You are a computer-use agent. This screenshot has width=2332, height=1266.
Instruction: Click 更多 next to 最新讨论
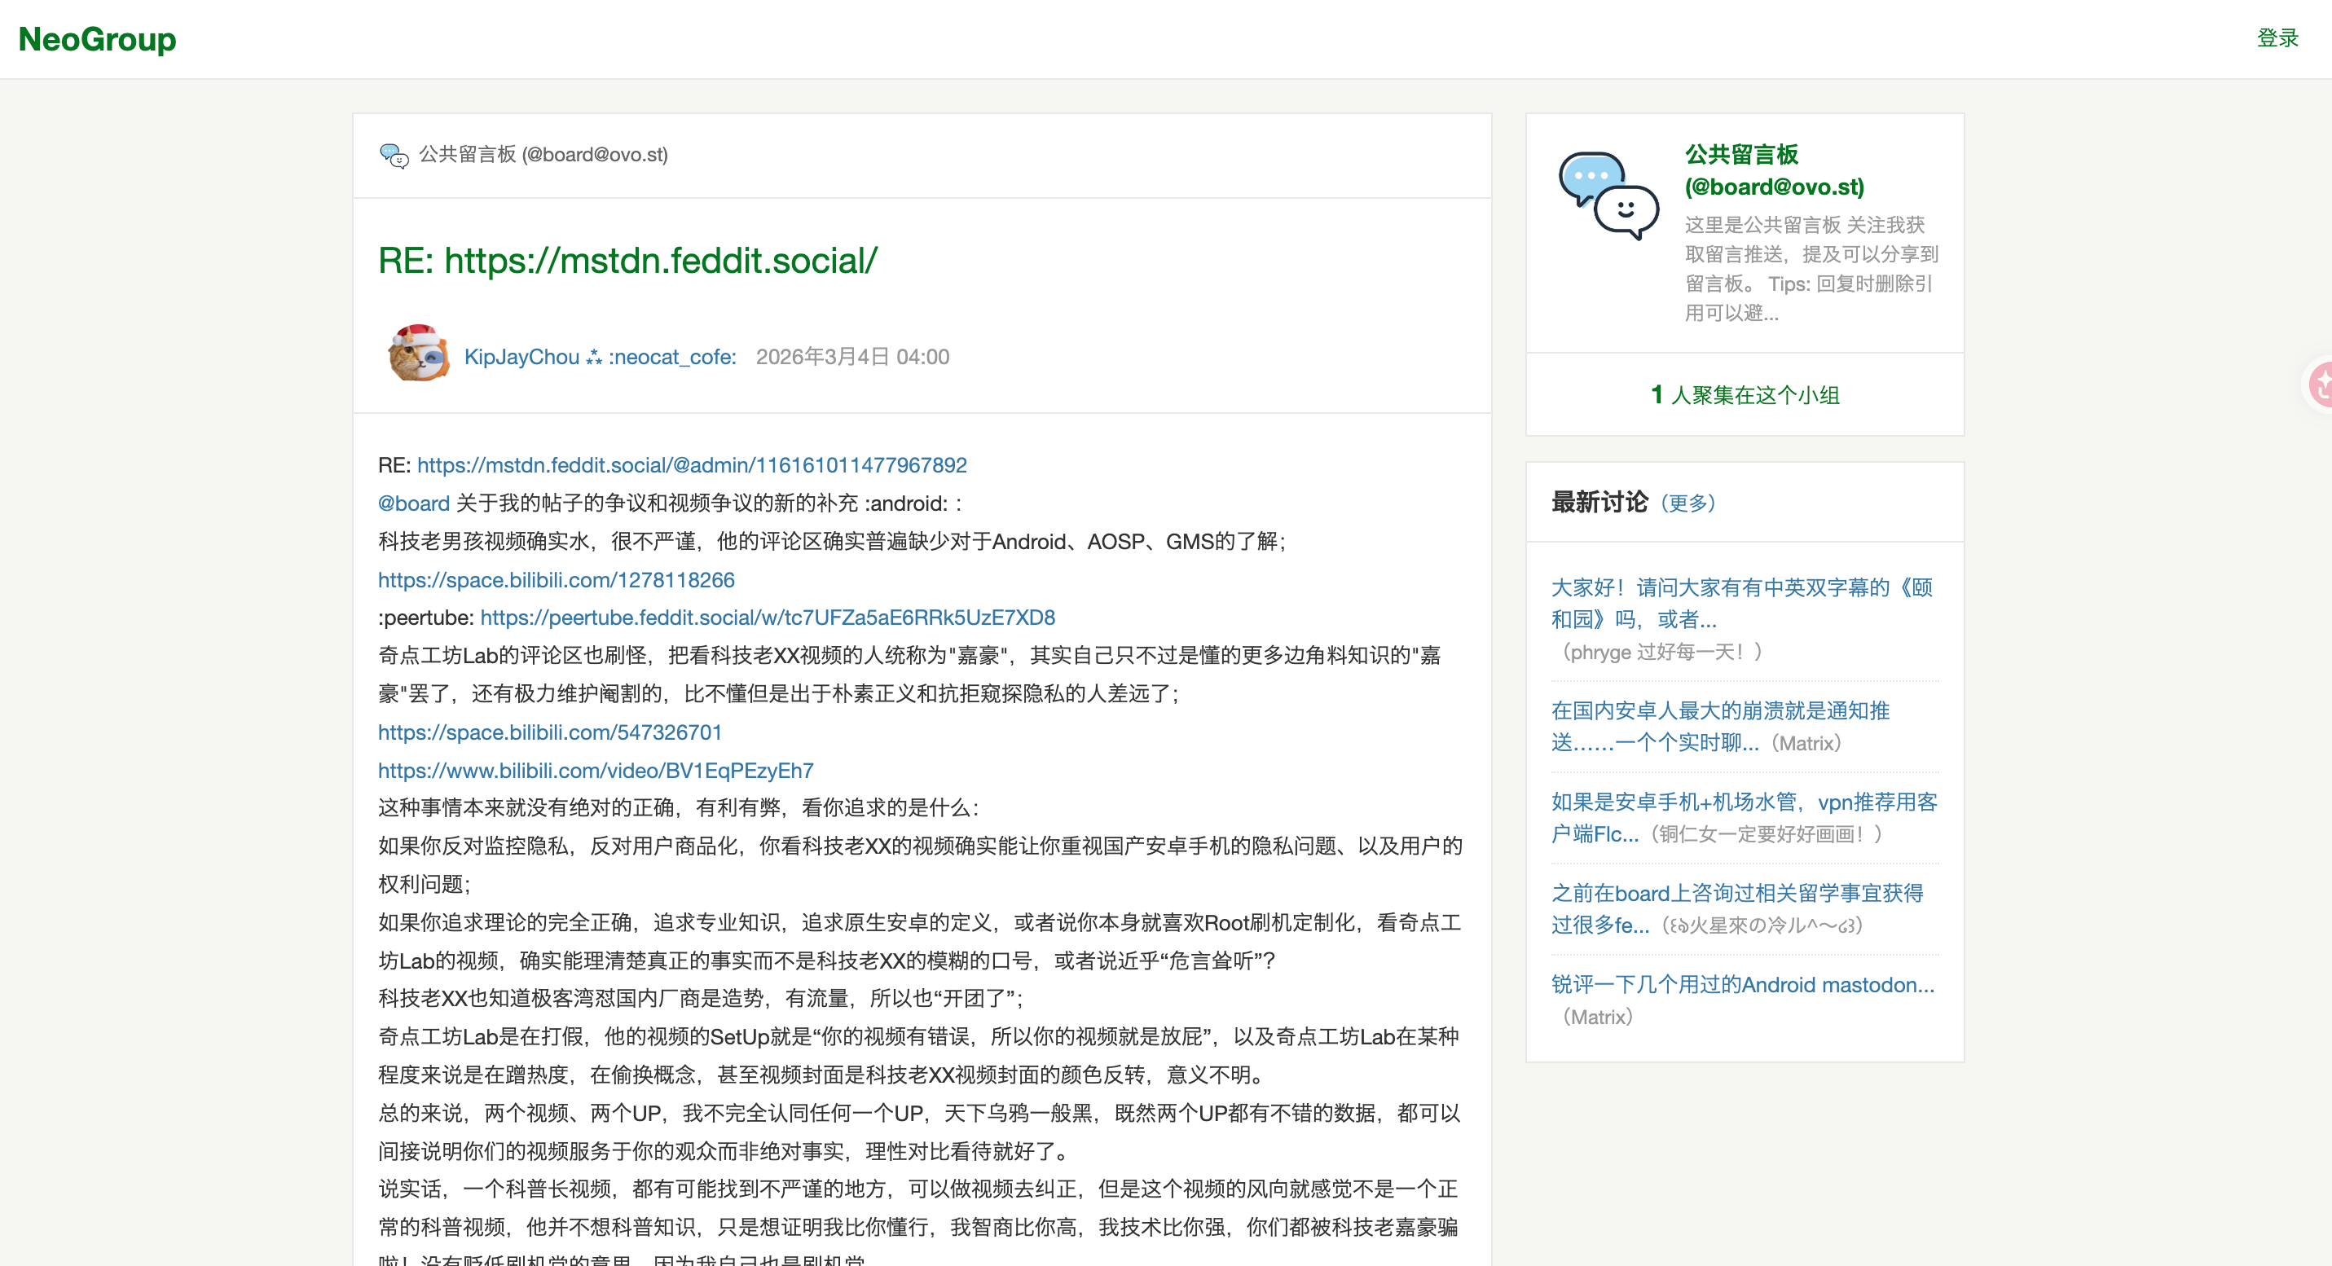(1688, 503)
